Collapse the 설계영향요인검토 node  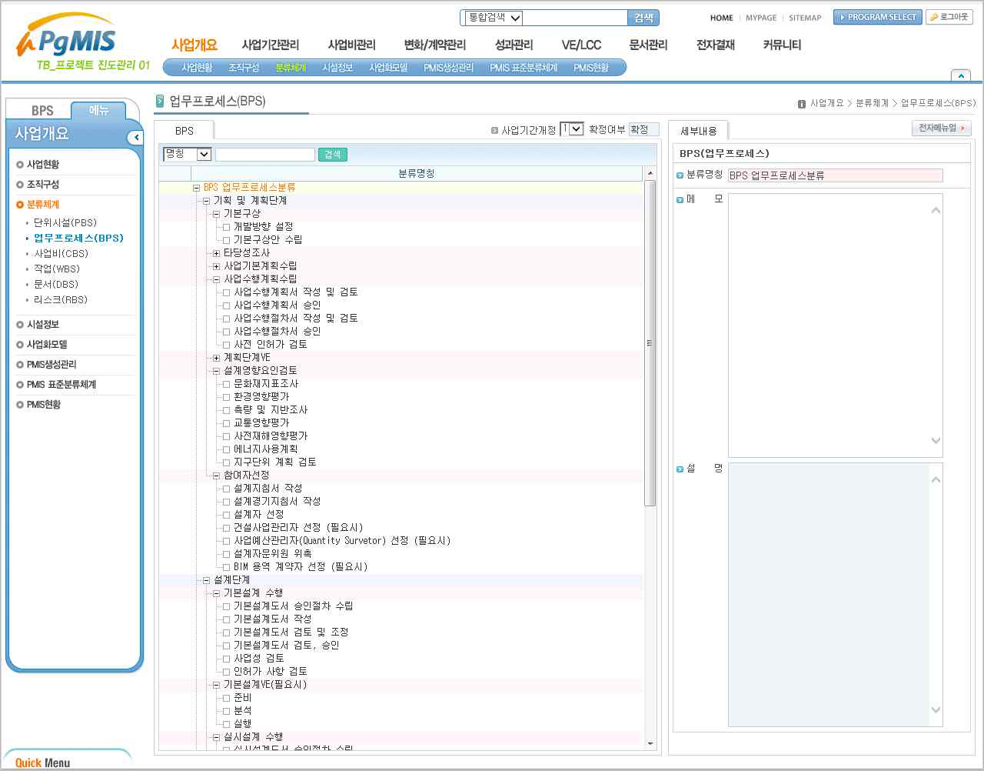[x=216, y=371]
